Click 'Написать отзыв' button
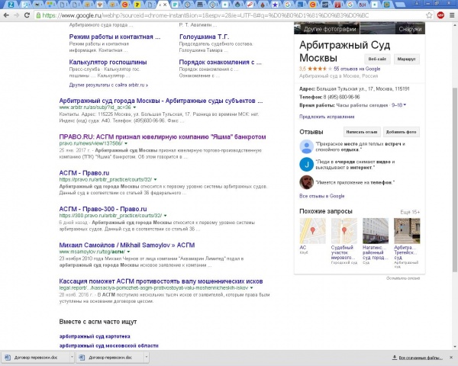 click(x=362, y=132)
